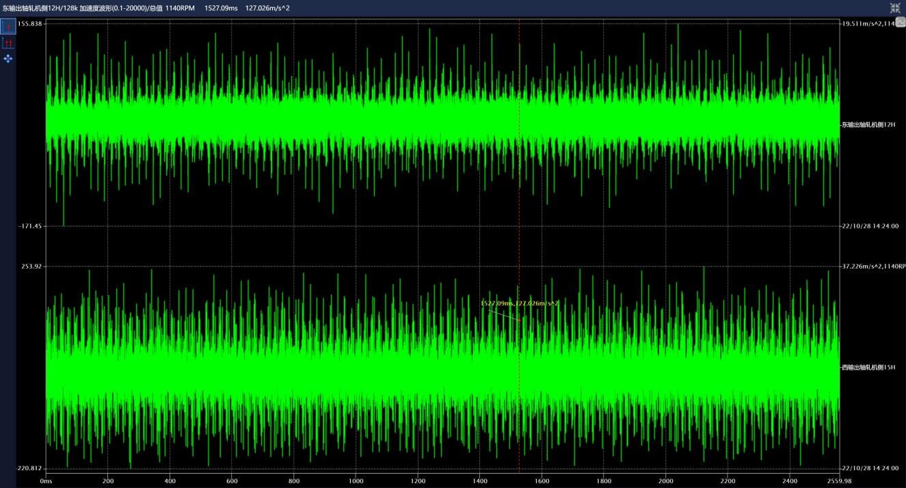Click the chart title 东输出轴轧机侧12H/128k text

coord(40,8)
